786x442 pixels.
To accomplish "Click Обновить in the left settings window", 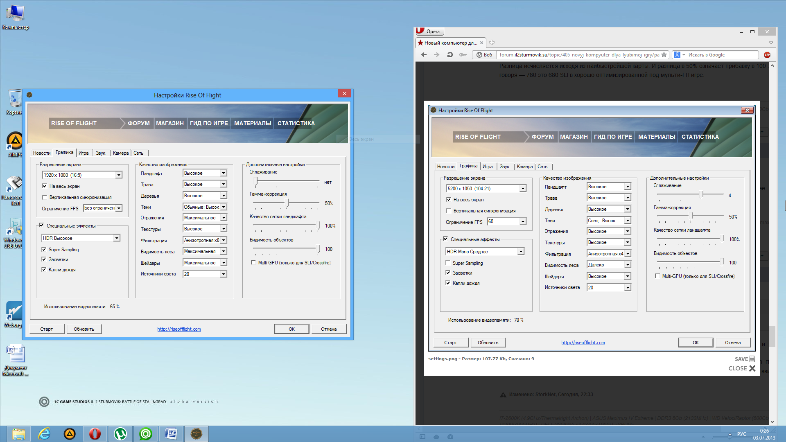I will click(84, 329).
